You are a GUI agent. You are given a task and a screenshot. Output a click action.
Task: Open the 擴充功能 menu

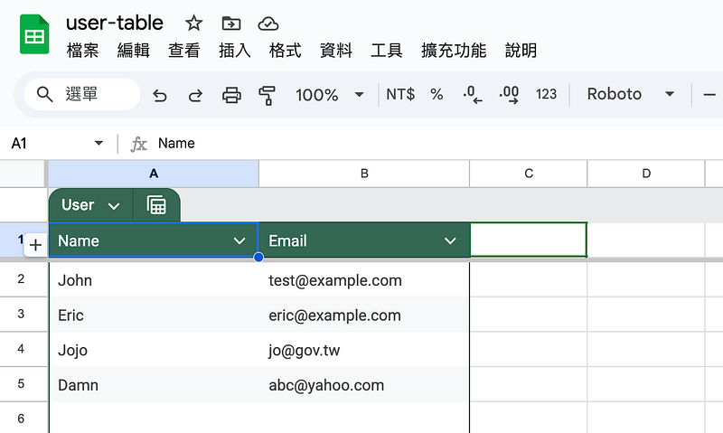coord(454,51)
